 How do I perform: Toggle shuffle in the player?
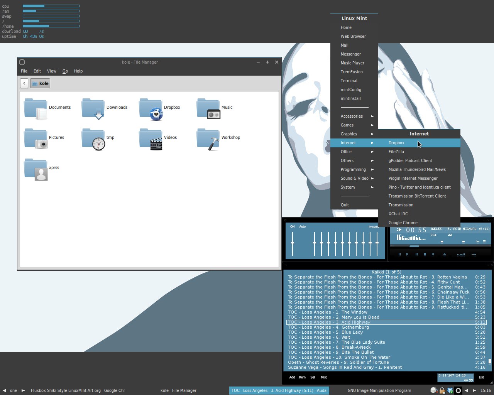[x=461, y=255]
